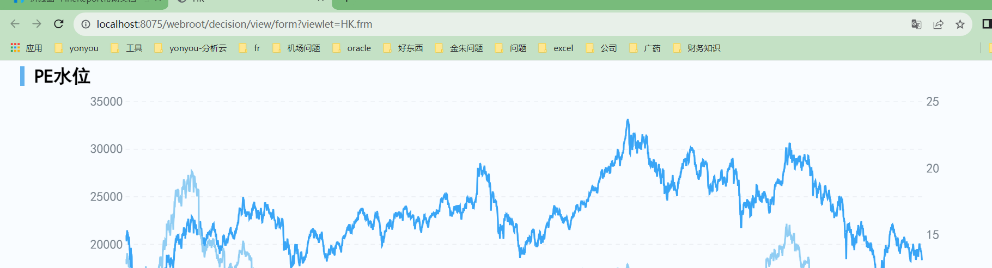Click the 30000 left axis label
Image resolution: width=992 pixels, height=268 pixels.
[106, 149]
